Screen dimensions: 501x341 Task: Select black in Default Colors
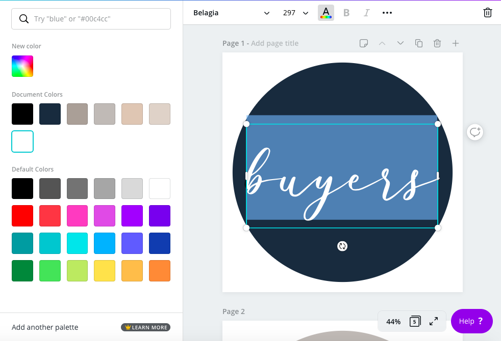click(22, 188)
